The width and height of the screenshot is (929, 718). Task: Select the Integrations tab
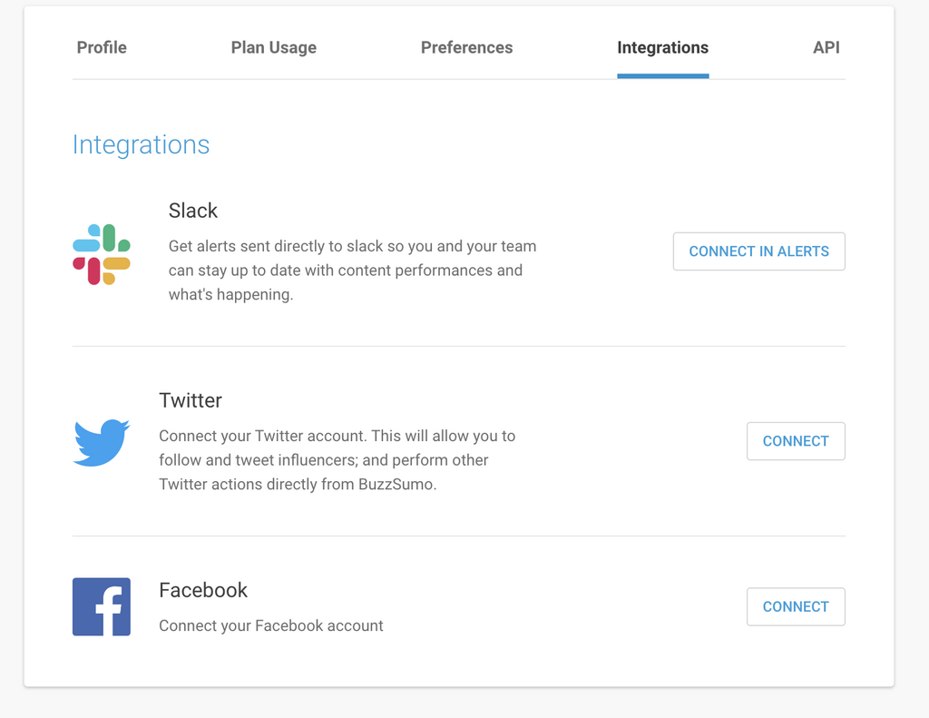tap(662, 47)
